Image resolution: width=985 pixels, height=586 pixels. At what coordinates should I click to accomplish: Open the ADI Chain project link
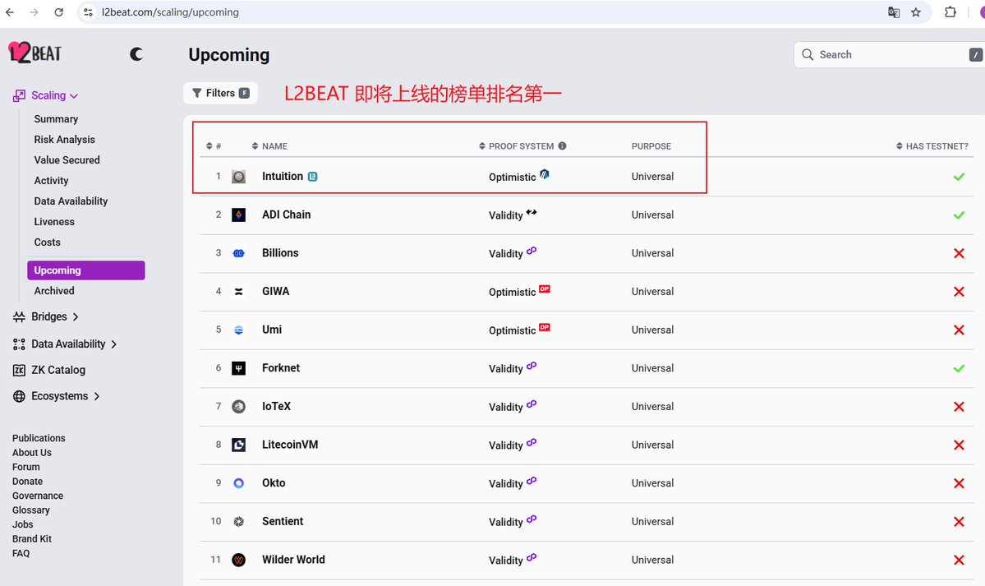[286, 215]
